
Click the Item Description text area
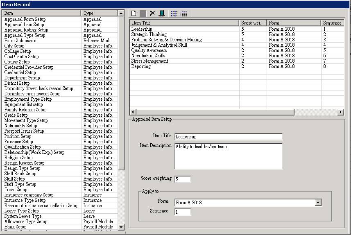(229, 156)
